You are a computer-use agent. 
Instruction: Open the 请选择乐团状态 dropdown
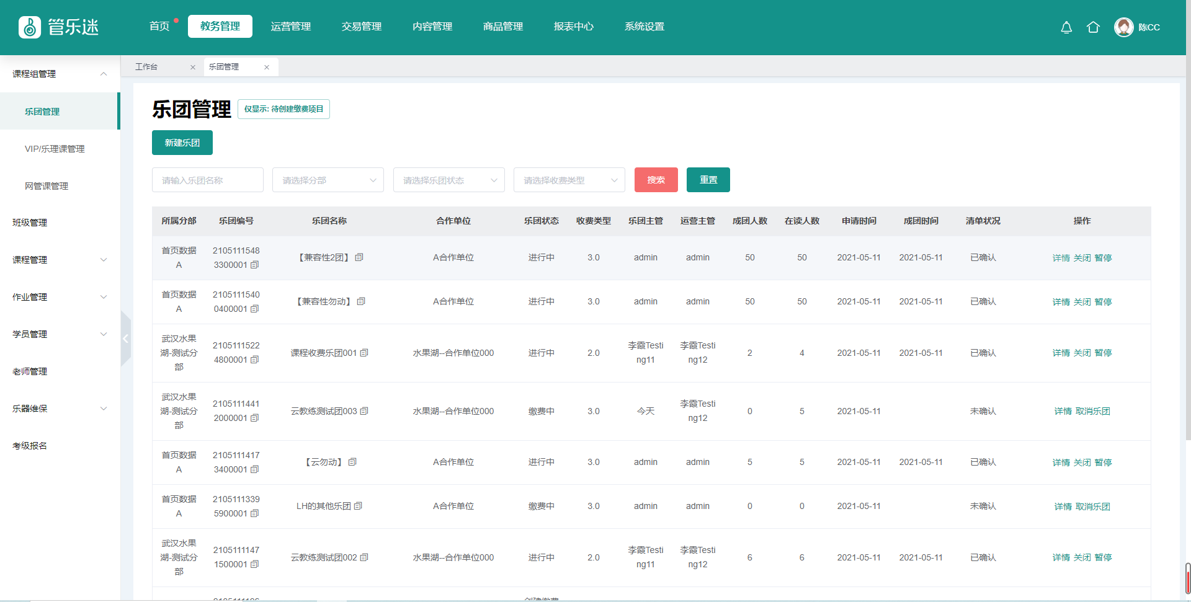448,180
